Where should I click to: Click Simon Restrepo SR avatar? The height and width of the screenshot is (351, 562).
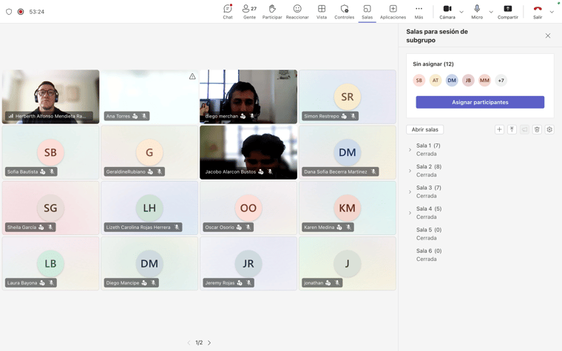348,97
